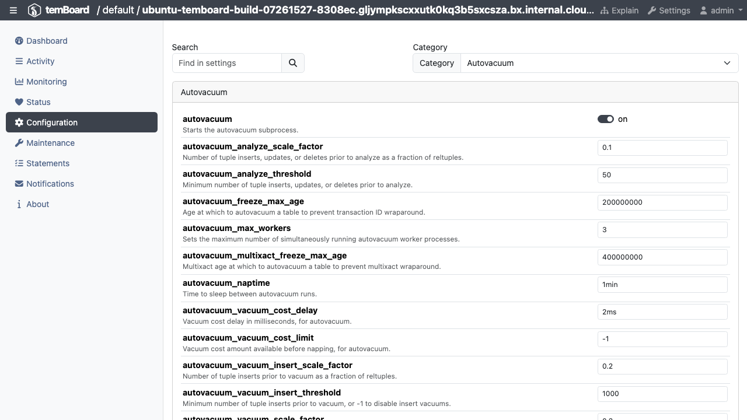Screen dimensions: 747x420
Task: Click the Status heart icon in sidebar
Action: coord(19,102)
